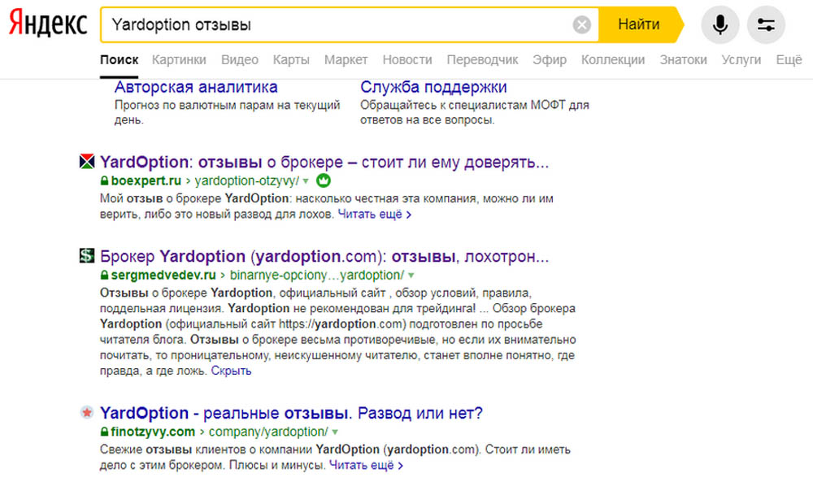Clear the search query with the X icon

[582, 24]
